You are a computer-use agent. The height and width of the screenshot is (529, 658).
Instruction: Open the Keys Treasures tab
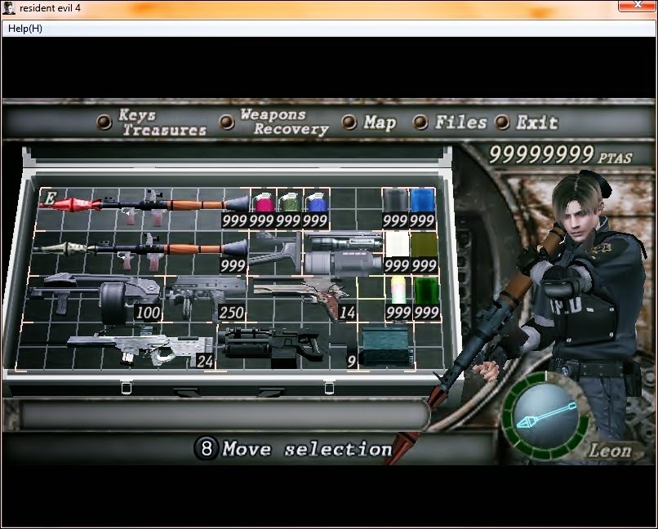[x=153, y=122]
